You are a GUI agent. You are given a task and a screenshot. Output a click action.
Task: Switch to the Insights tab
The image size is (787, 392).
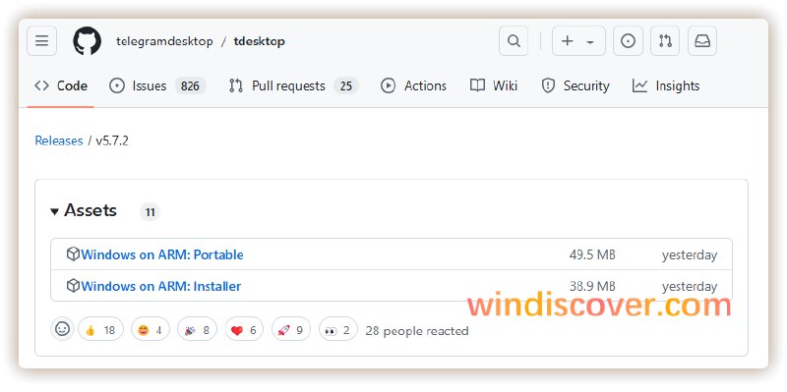click(666, 86)
